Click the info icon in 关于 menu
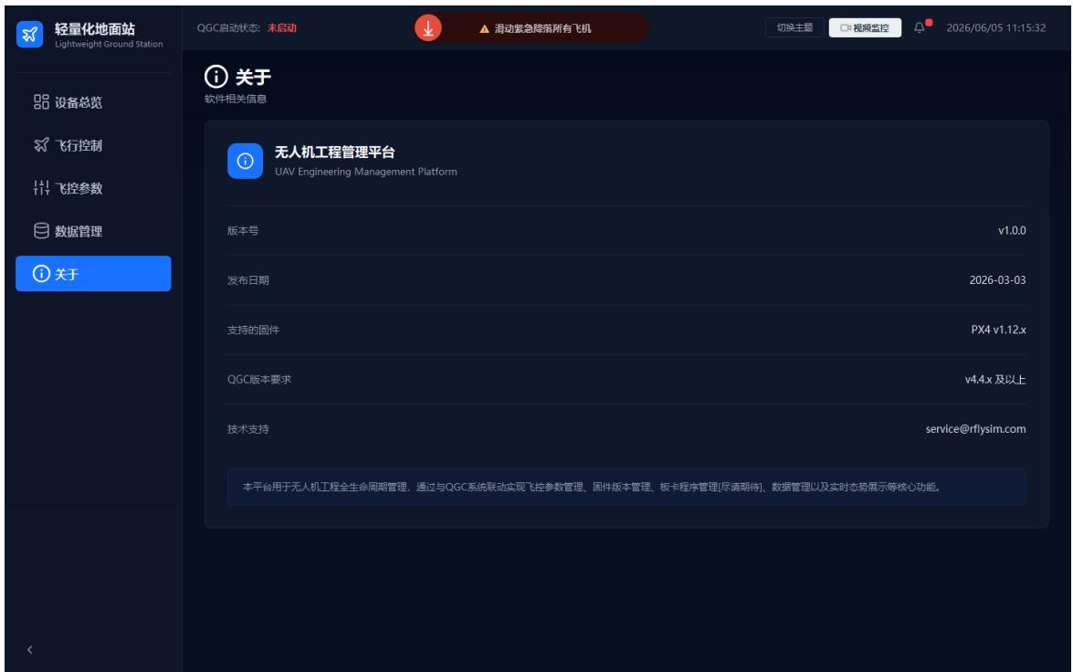This screenshot has height=672, width=1073. [x=41, y=274]
